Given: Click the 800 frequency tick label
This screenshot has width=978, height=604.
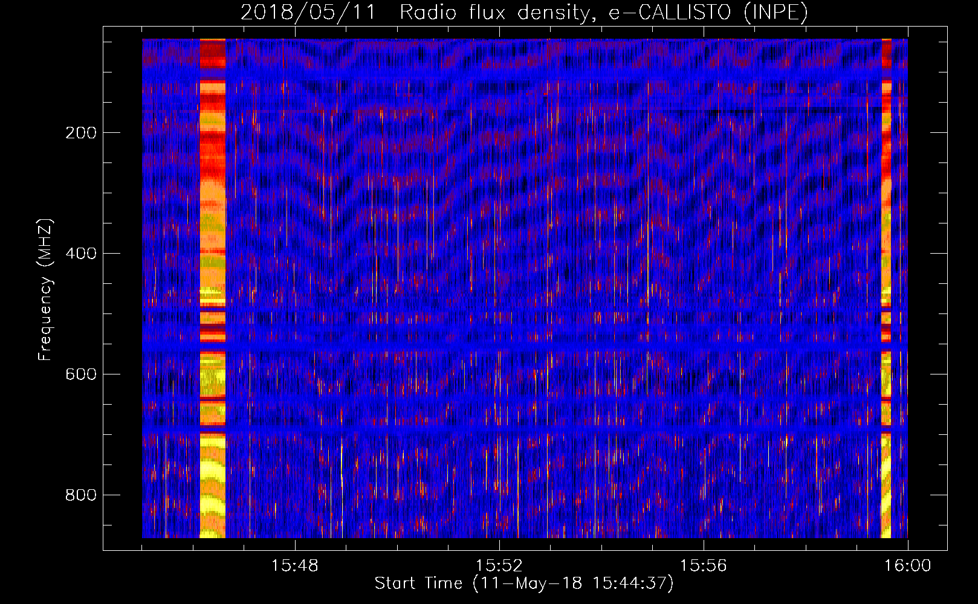Looking at the screenshot, I should (x=81, y=495).
